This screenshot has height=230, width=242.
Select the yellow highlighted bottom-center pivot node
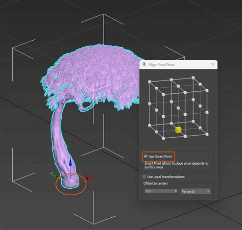click(x=178, y=130)
